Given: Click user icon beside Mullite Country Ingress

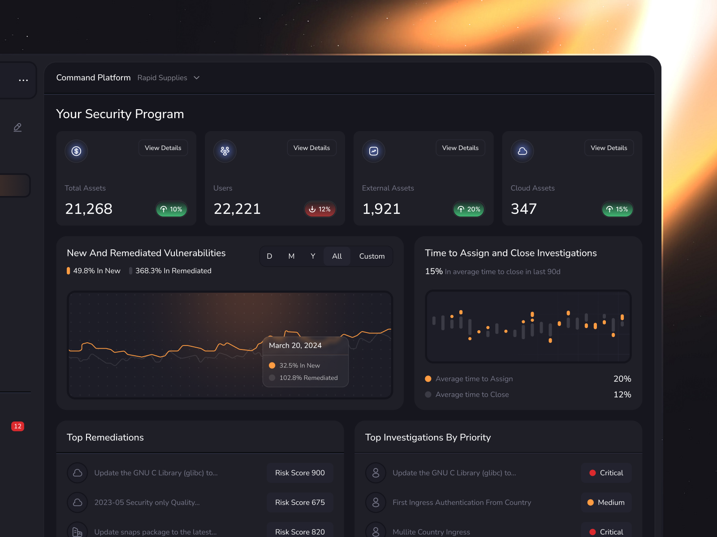Looking at the screenshot, I should [375, 531].
